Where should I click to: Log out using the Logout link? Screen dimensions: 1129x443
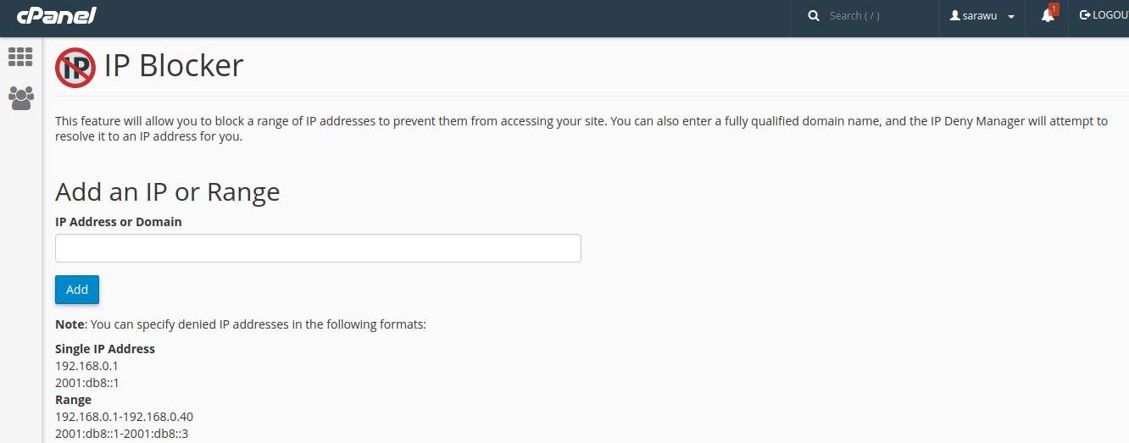point(1104,15)
